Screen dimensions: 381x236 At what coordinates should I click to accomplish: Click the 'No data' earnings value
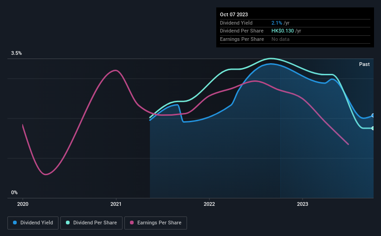[280, 39]
